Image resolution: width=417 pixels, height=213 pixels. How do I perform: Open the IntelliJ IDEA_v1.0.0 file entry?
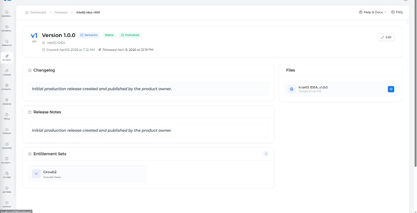340,89
